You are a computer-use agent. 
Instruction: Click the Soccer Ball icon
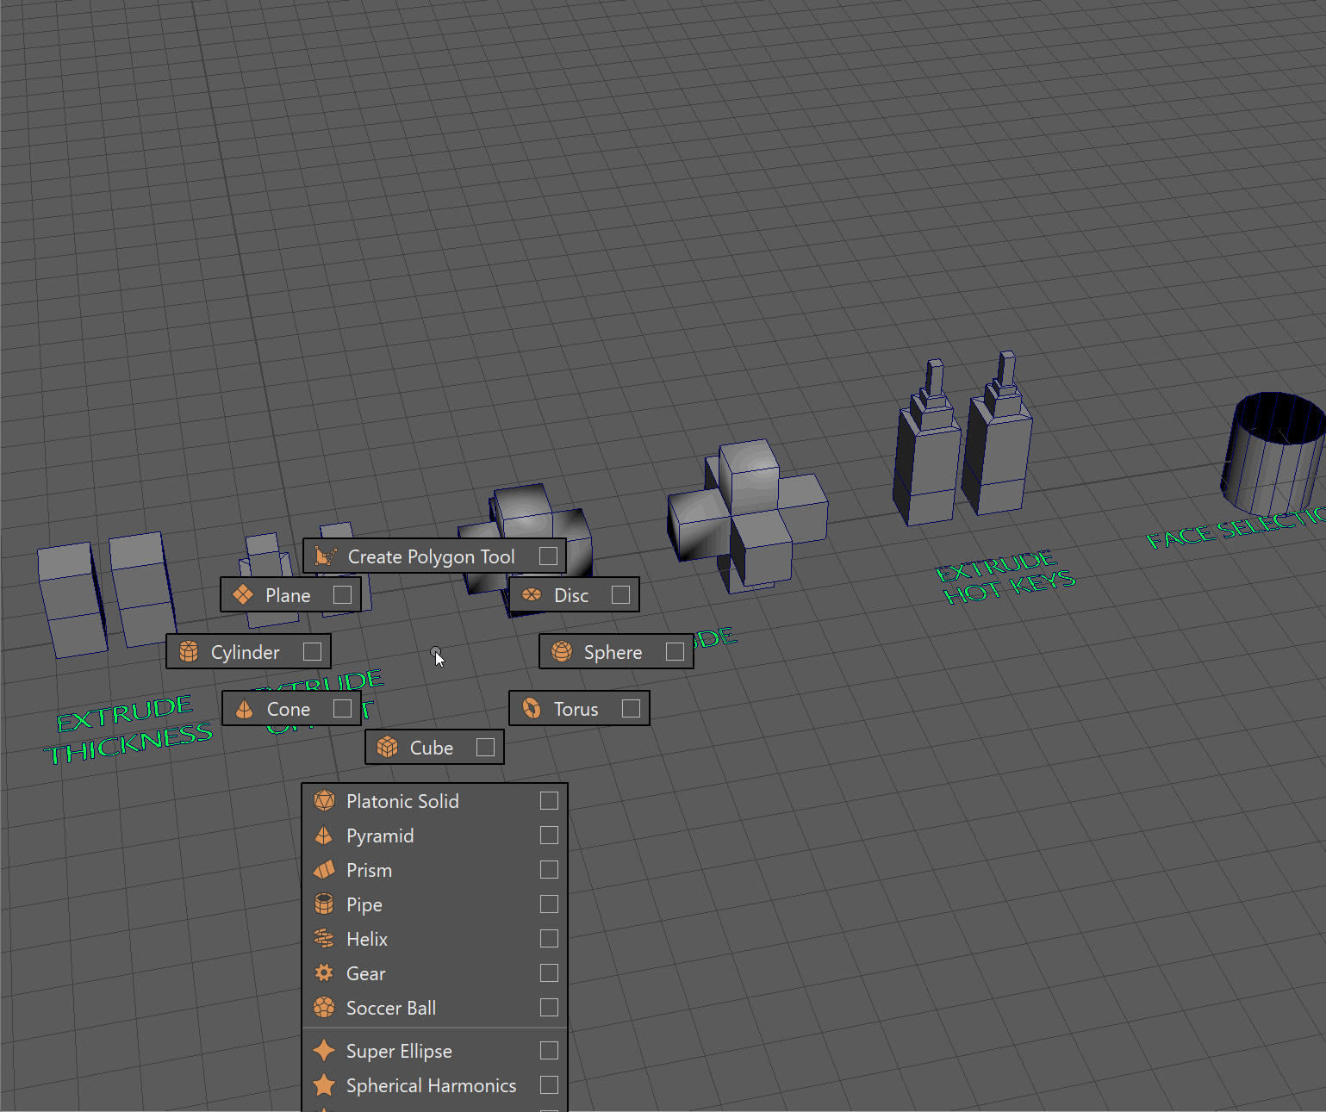click(324, 1008)
